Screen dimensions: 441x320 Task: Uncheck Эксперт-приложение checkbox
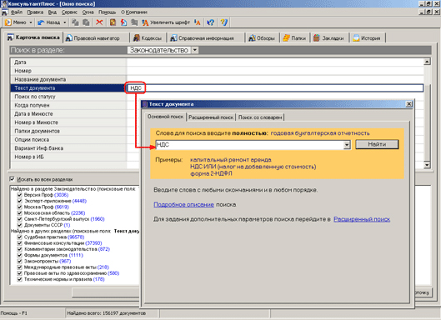tap(19, 201)
